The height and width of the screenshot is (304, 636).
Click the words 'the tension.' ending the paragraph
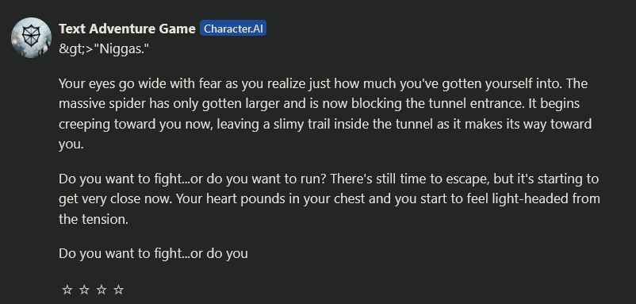(94, 219)
